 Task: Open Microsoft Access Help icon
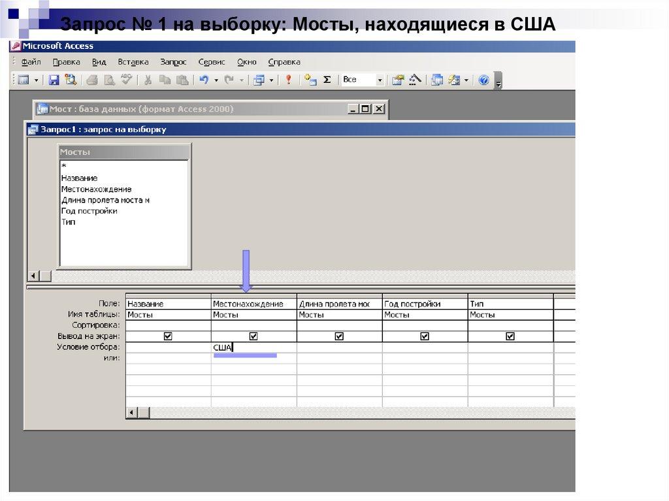point(483,80)
